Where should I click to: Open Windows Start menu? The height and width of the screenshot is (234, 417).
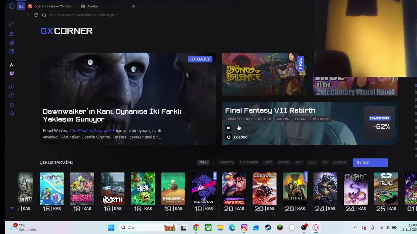point(111,228)
